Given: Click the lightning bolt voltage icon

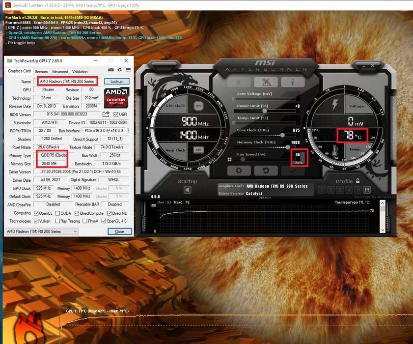Looking at the screenshot, I should pos(335,105).
